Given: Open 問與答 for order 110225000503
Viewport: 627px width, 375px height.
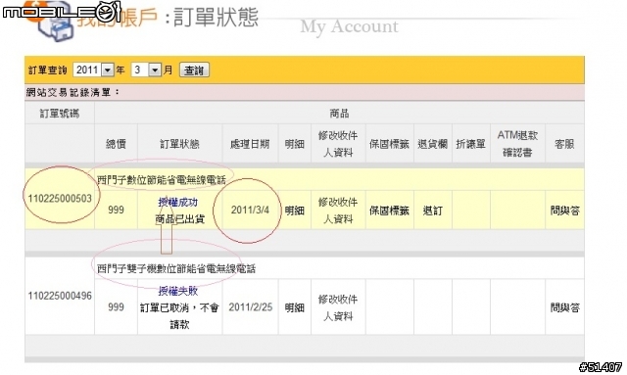Looking at the screenshot, I should 564,211.
